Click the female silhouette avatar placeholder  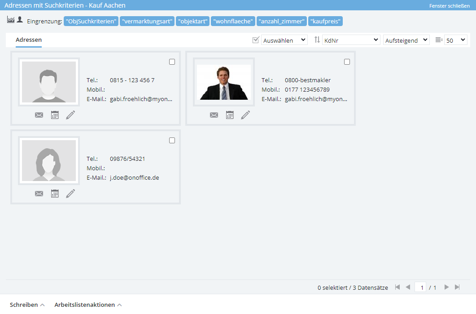tap(49, 160)
